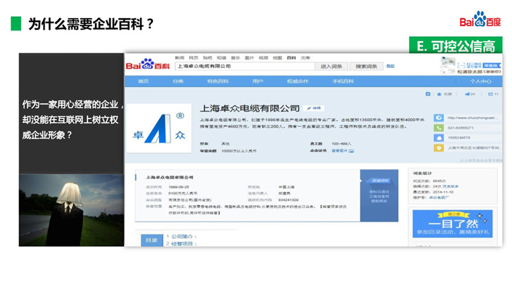Select the 视频 top navigation link
The image size is (512, 288).
(x=263, y=58)
